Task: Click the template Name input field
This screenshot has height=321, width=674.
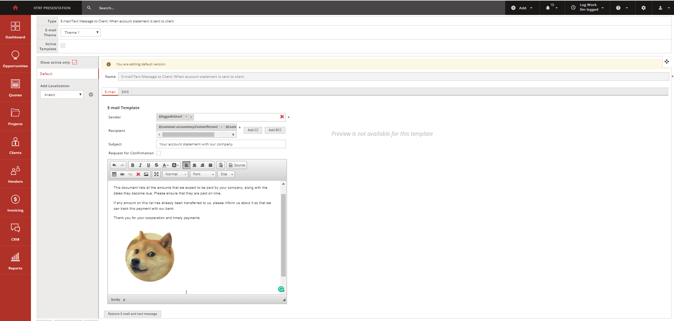Action: (394, 76)
